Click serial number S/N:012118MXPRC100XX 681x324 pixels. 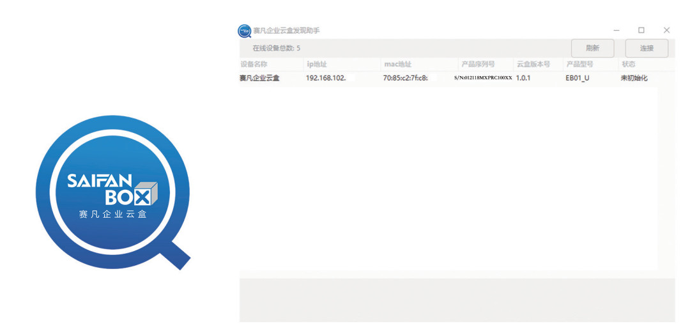(x=484, y=78)
